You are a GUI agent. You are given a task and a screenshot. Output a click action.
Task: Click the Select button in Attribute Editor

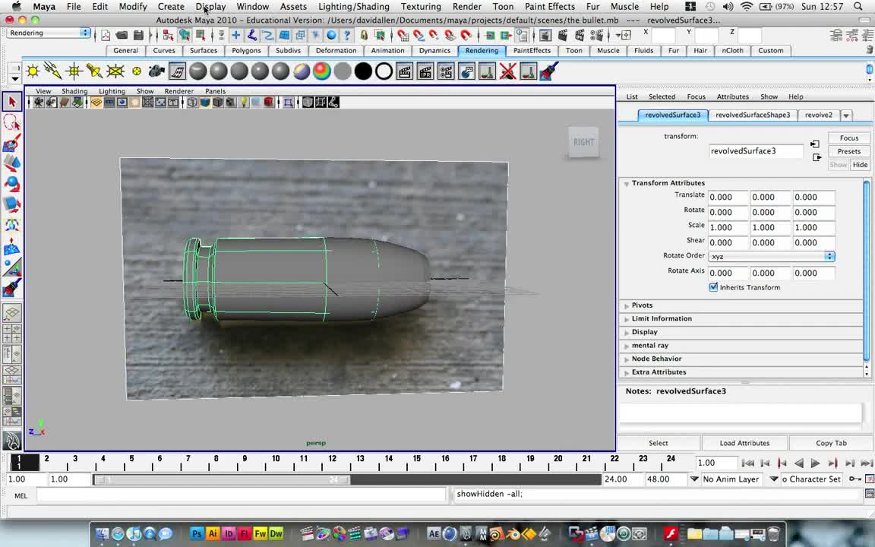coord(658,443)
